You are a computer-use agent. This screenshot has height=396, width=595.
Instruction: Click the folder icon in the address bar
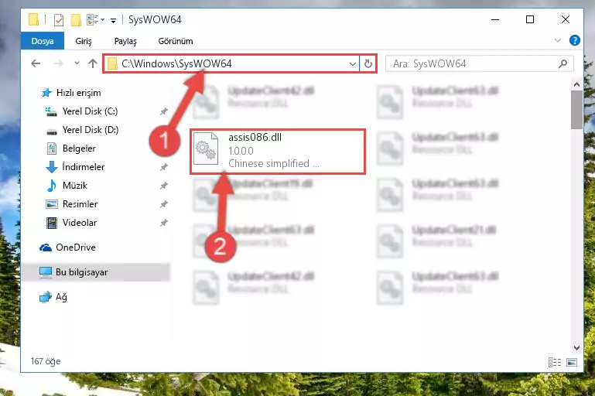(112, 63)
